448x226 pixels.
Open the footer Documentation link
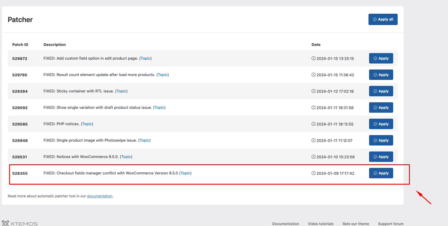tap(286, 224)
